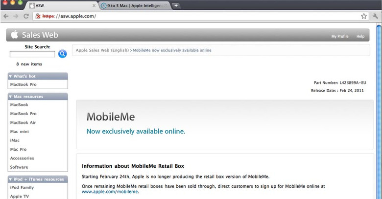Open the www.apple.com/mobileme link
Screen dimensions: 382x199
coord(110,192)
